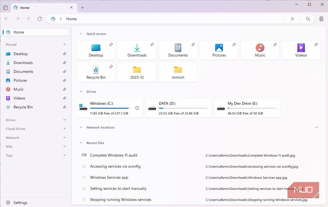
Task: Toggle pin on the Desktop quick access card
Action: (111, 44)
